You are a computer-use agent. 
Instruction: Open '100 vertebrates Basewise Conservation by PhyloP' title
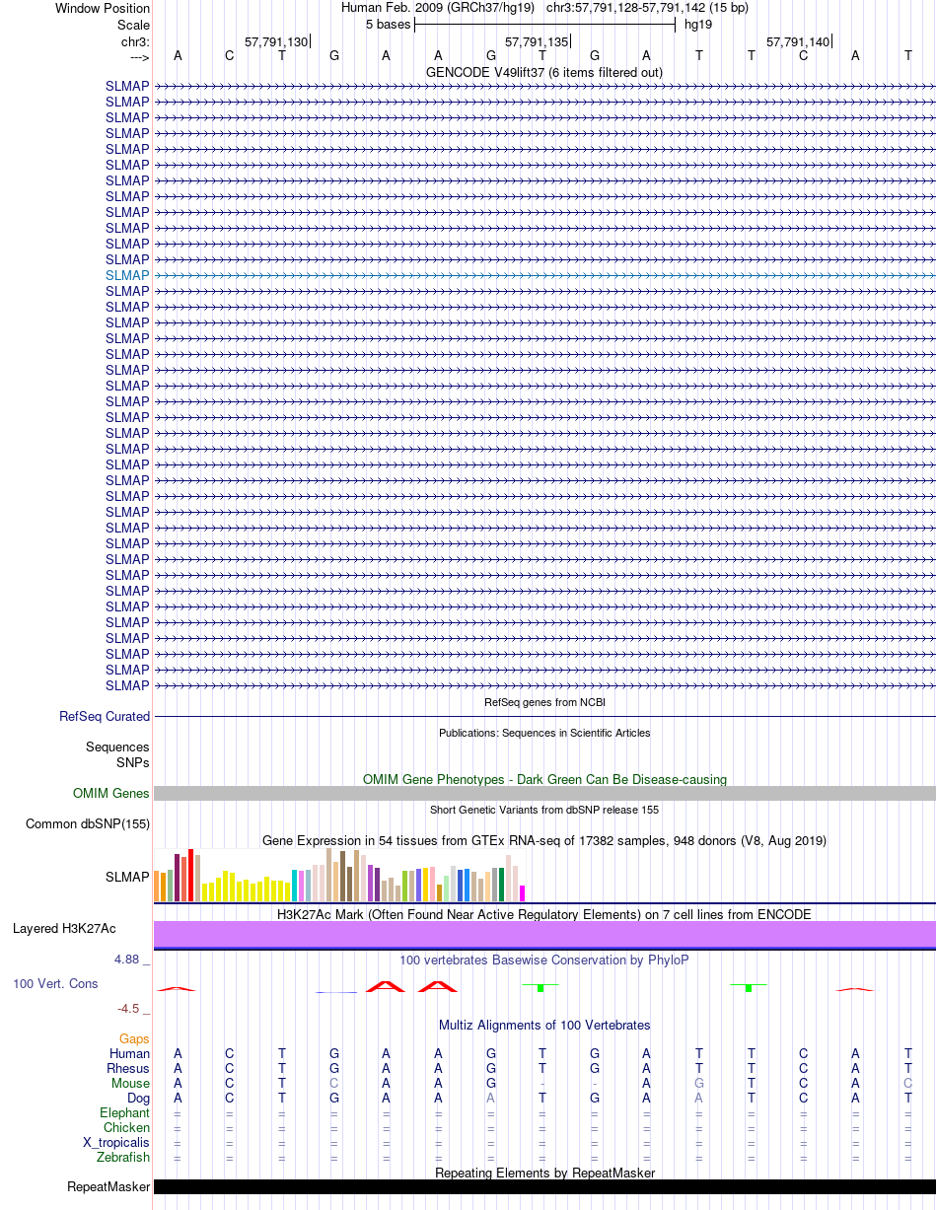pyautogui.click(x=544, y=960)
